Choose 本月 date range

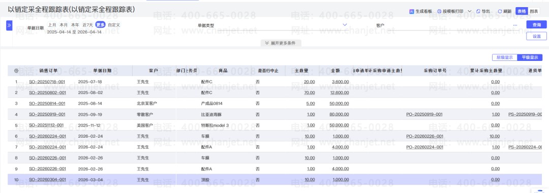pos(64,25)
